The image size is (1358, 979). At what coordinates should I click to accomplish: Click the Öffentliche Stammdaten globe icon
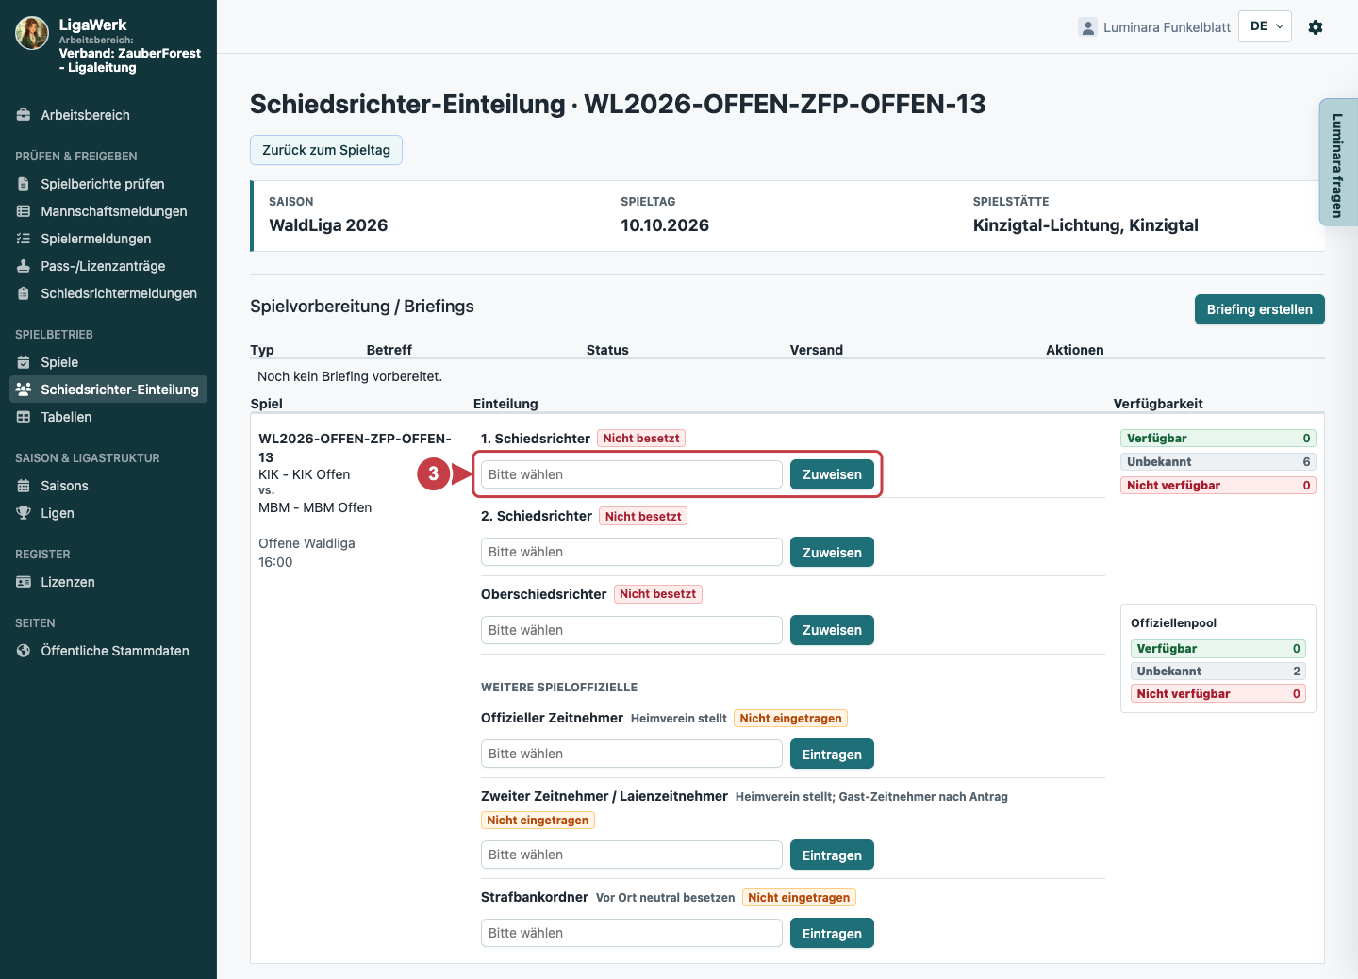click(24, 651)
